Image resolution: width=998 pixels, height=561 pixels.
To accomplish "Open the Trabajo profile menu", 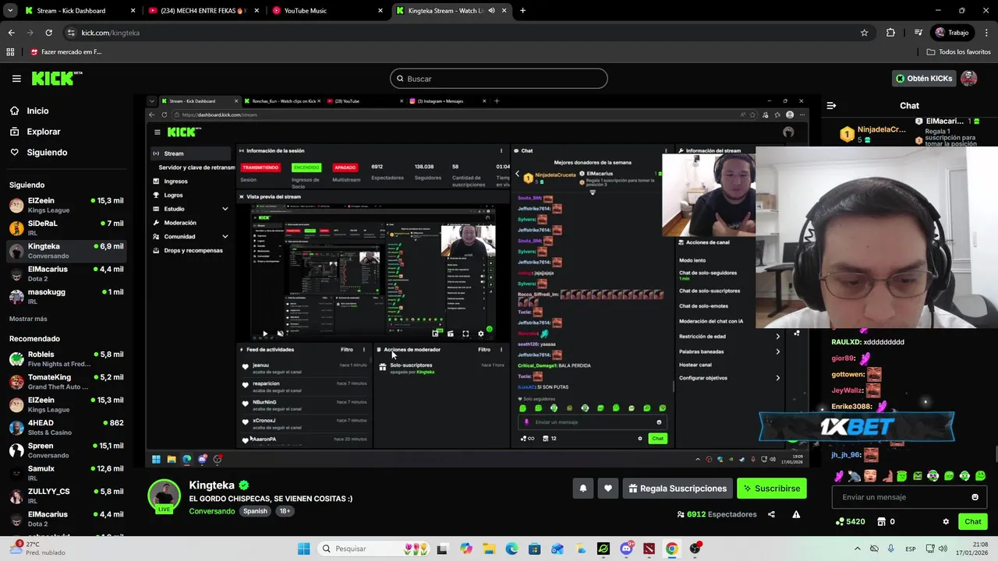I will click(x=952, y=33).
